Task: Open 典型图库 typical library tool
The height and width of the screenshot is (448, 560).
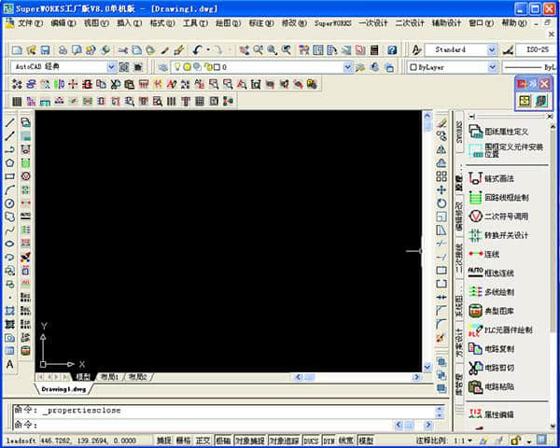Action: tap(474, 311)
